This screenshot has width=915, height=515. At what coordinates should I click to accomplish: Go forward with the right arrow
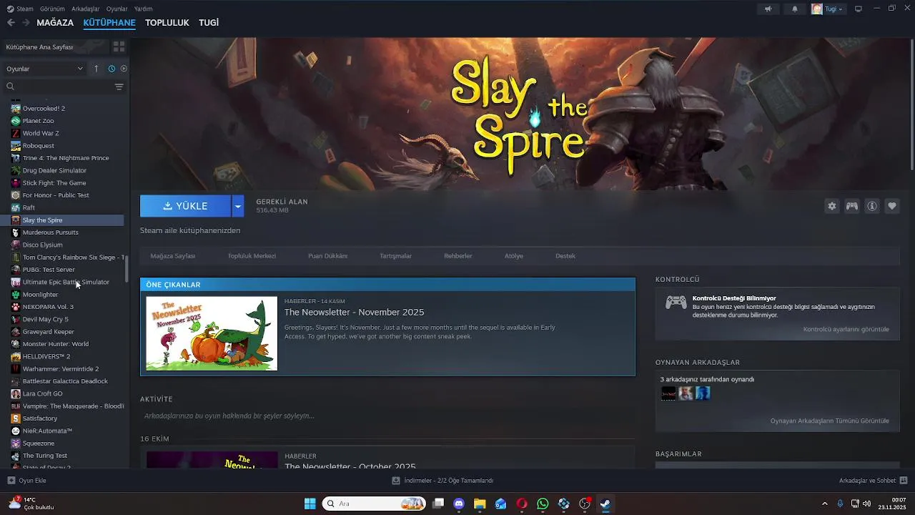pos(26,23)
